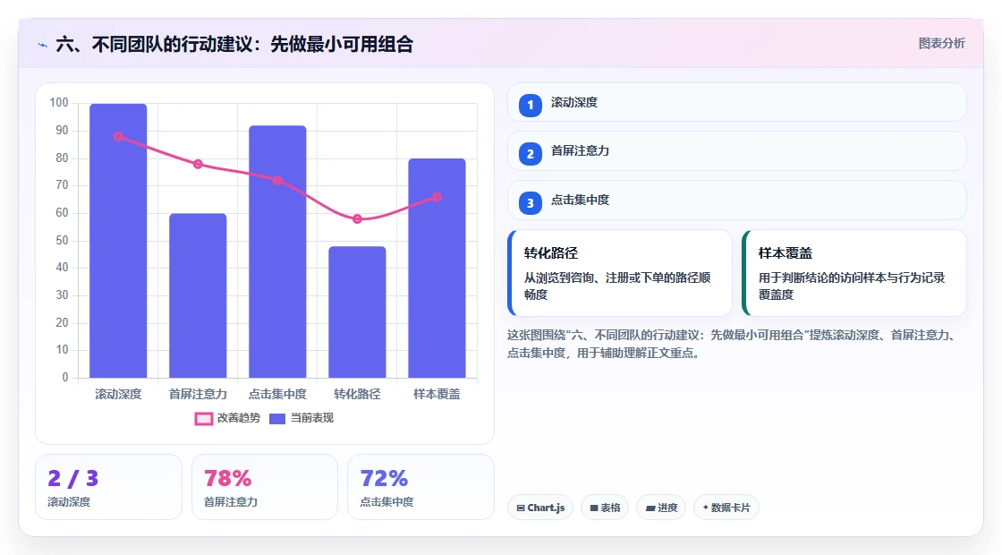Viewport: 1002px width, 555px height.
Task: Click the 表格 tag
Action: (605, 508)
